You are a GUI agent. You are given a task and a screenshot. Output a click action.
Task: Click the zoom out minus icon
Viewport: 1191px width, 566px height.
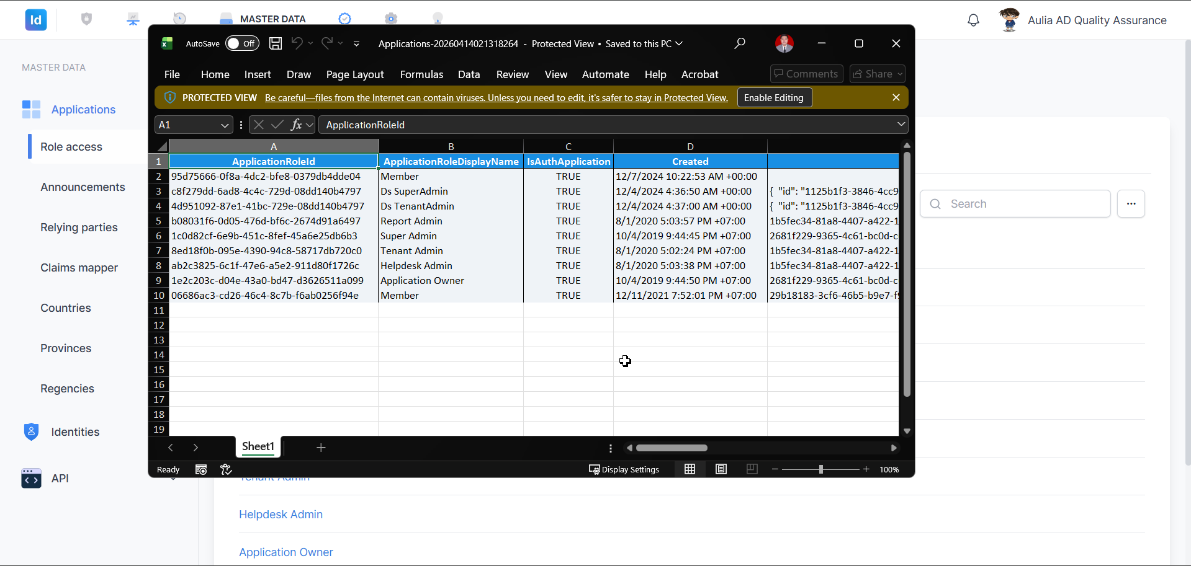[775, 469]
